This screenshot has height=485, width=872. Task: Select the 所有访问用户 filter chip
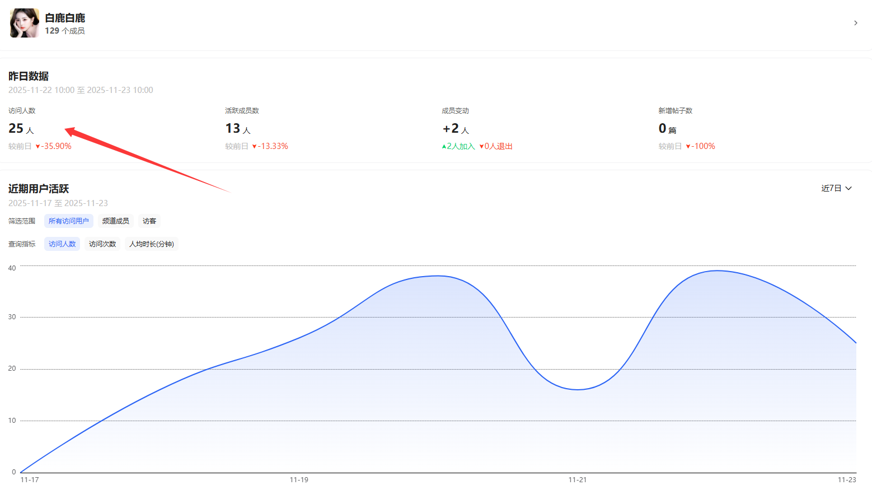69,221
